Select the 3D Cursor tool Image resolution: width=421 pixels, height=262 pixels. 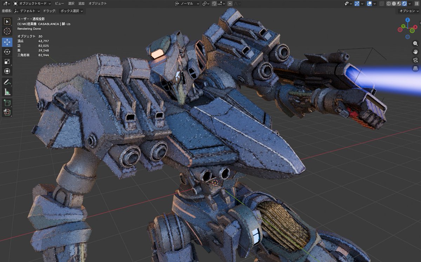[7, 32]
